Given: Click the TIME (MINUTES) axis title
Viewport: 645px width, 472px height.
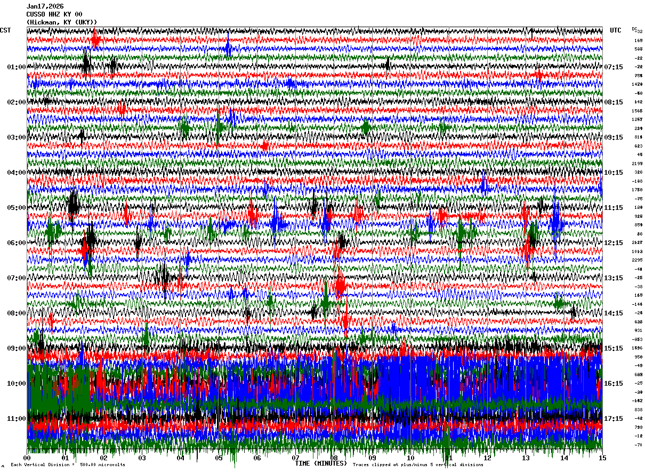Looking at the screenshot, I should [321, 463].
